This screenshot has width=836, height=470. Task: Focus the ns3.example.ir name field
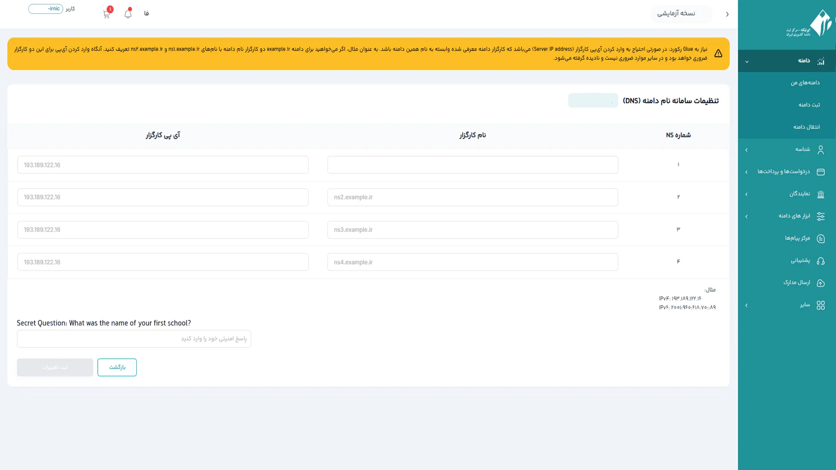point(472,230)
